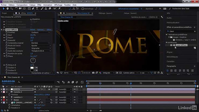Select the Brush tool
The image size is (199, 112).
[42, 9]
